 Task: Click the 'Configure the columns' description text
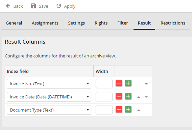tap(60, 56)
